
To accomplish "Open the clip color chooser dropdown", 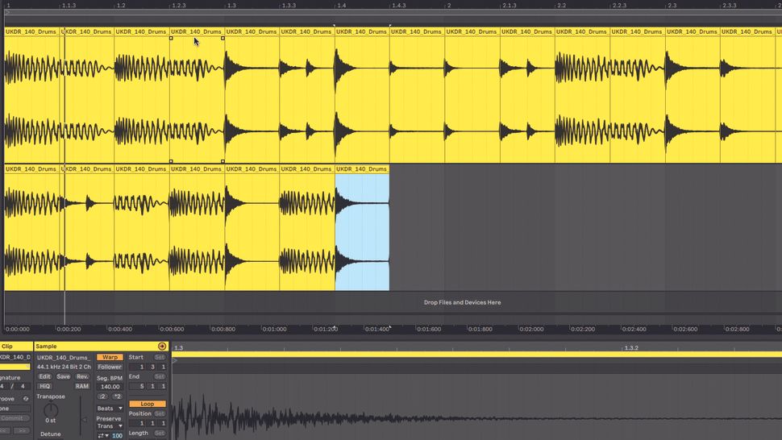I will [x=15, y=367].
